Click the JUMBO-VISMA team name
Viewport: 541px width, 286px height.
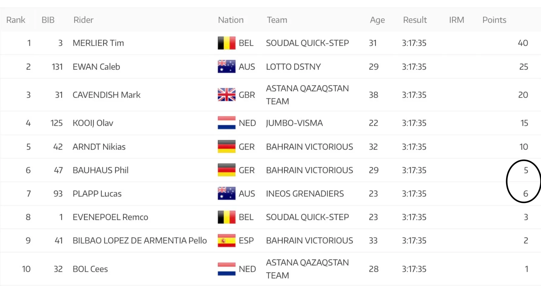click(x=294, y=123)
